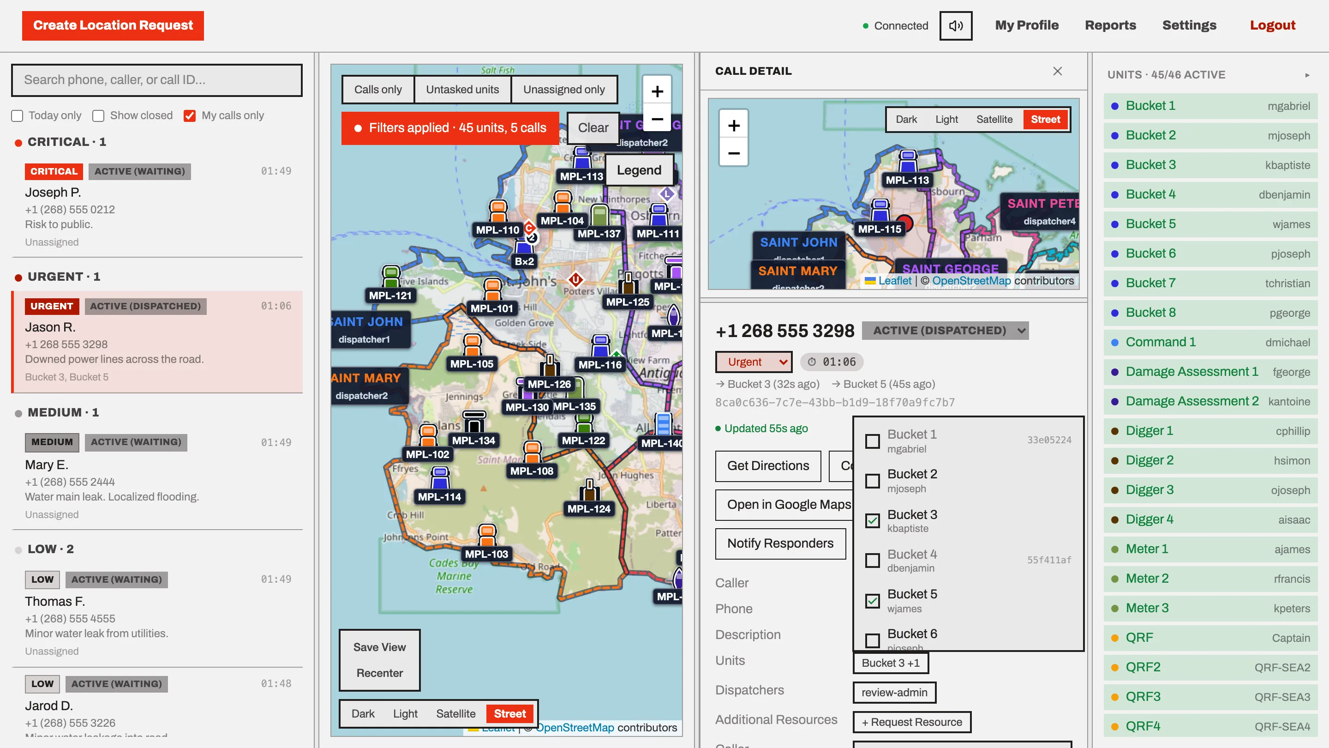The image size is (1329, 748).
Task: Open the Active (Dispatched) status dropdown
Action: click(x=945, y=331)
